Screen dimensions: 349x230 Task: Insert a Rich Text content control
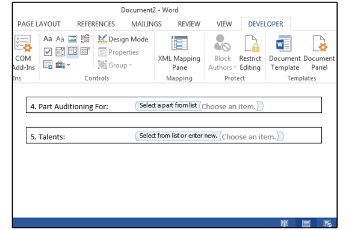[48, 39]
